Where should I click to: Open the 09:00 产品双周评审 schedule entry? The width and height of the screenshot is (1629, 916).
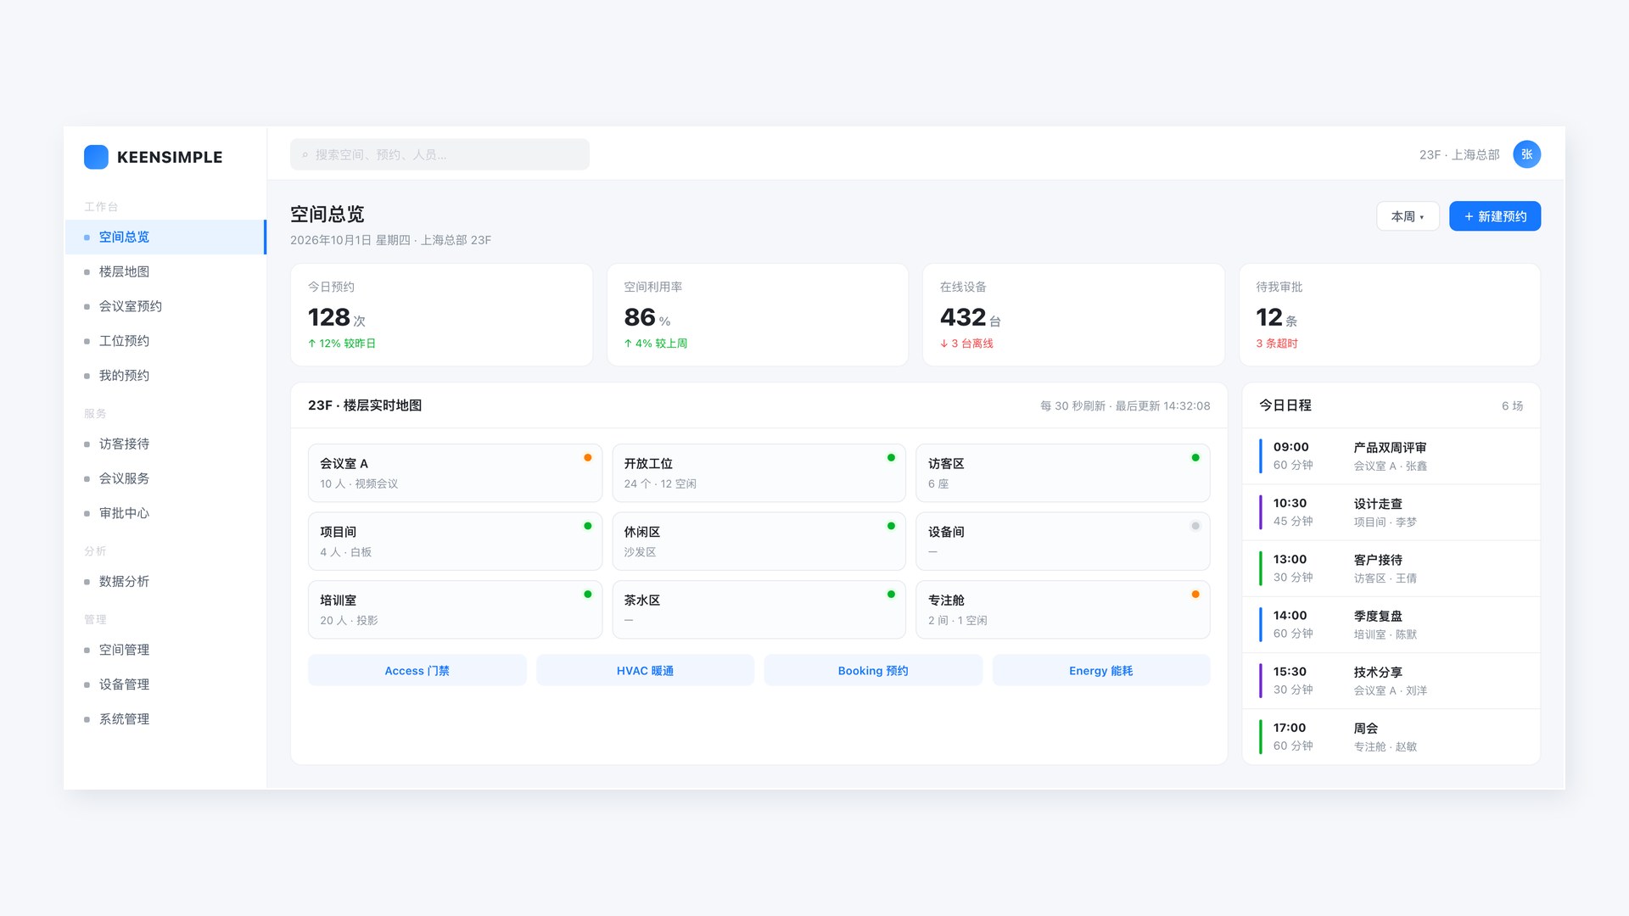point(1391,456)
